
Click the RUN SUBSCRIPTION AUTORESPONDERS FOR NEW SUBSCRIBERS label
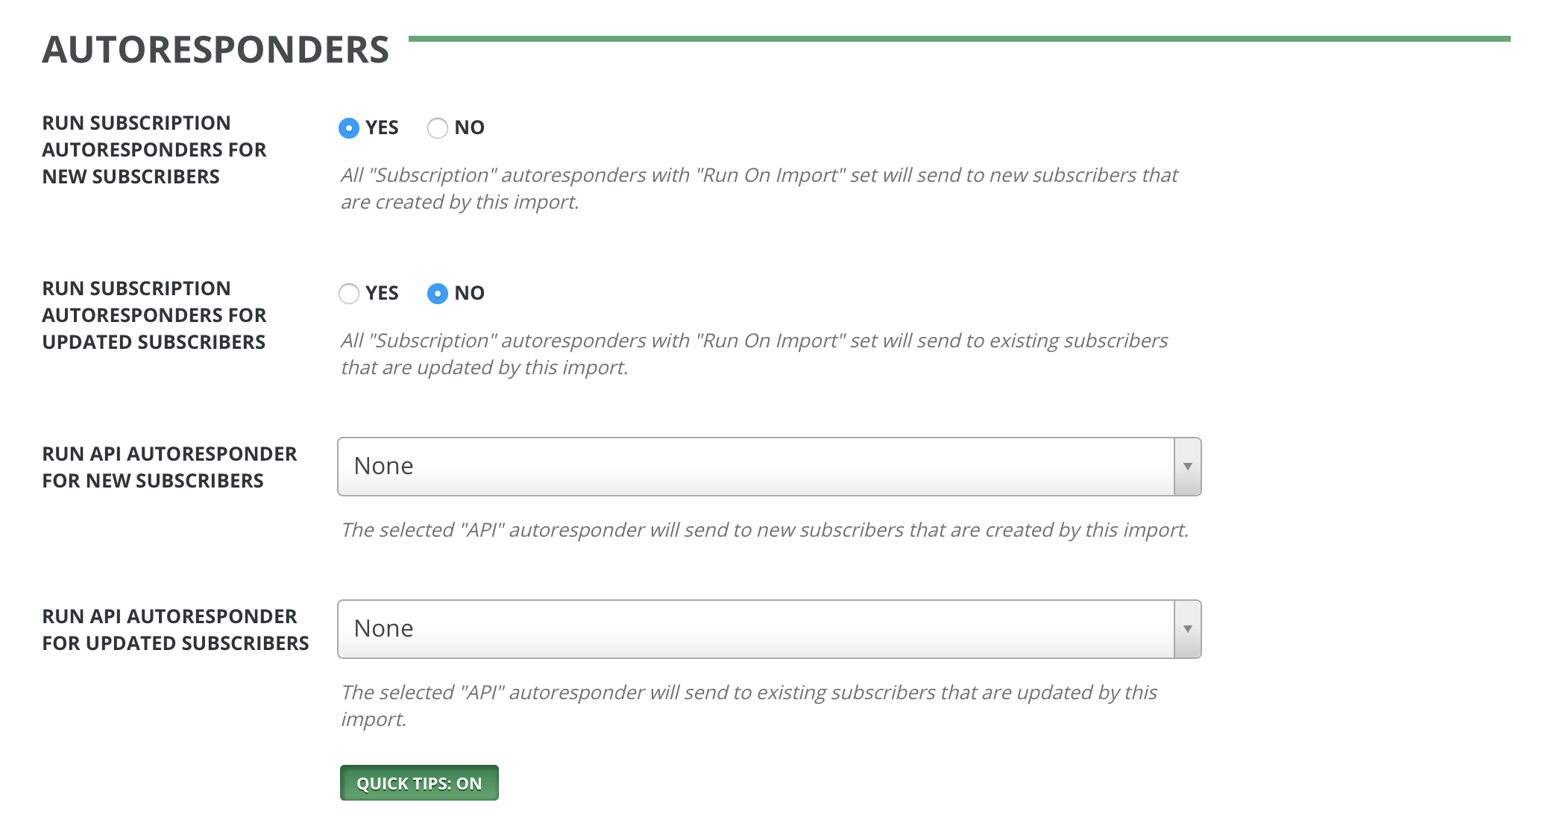pos(154,149)
